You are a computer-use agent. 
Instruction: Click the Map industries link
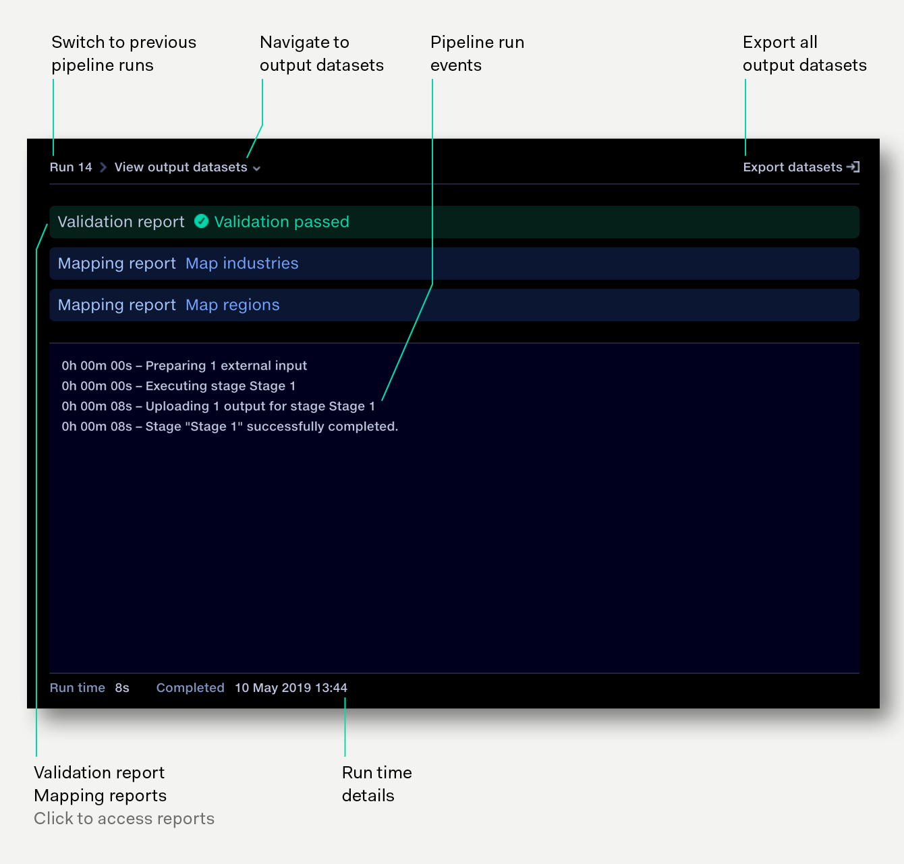click(x=242, y=264)
